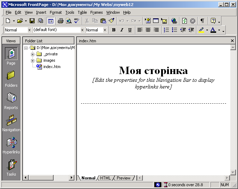Open the Format menu
Screen dimensions: 238x189
click(56, 12)
